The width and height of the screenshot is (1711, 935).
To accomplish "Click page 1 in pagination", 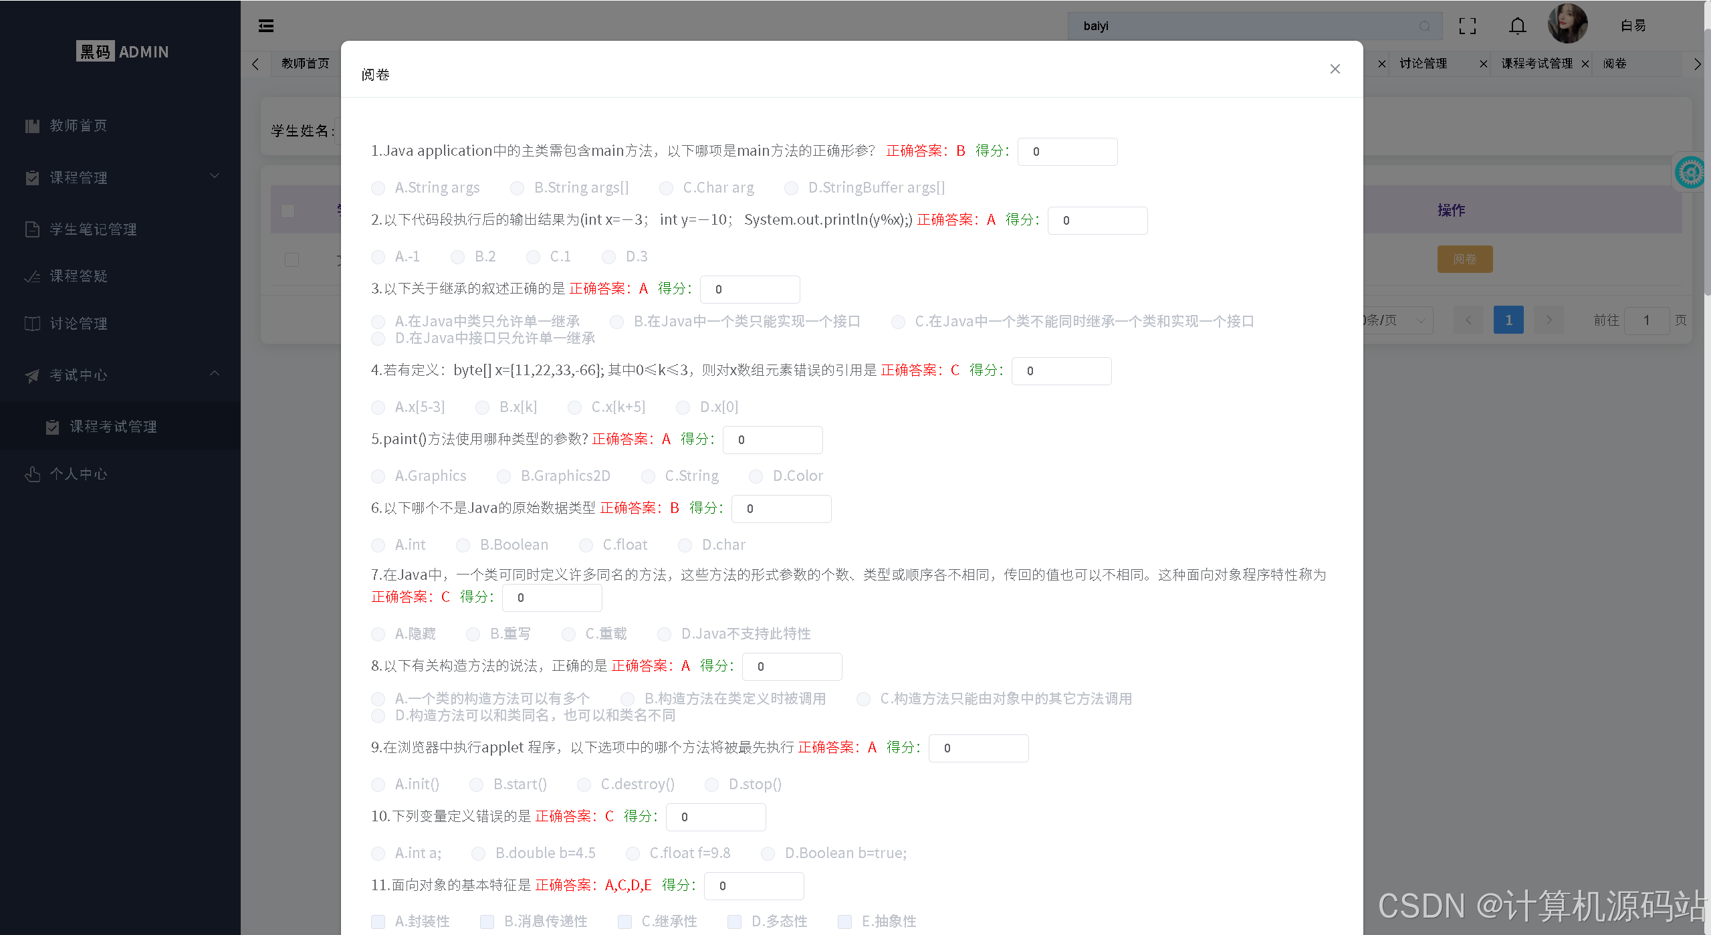I will click(1508, 320).
